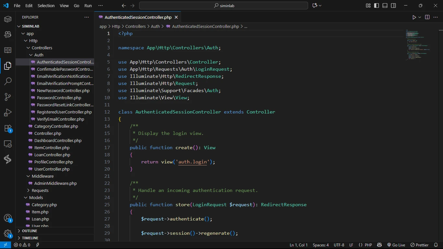Open Source Control view

pos(8,97)
